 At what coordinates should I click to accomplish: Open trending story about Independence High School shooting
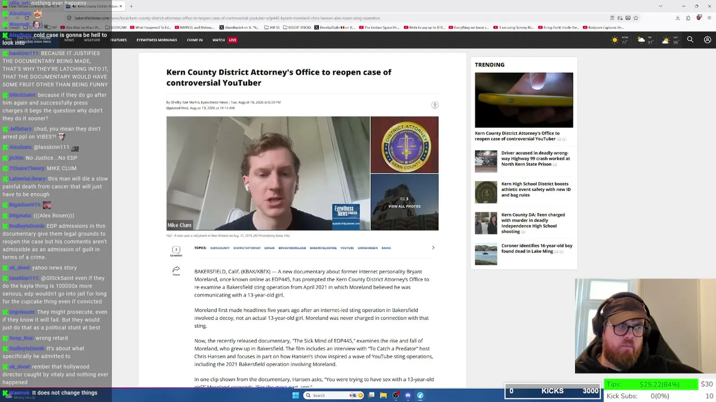533,223
